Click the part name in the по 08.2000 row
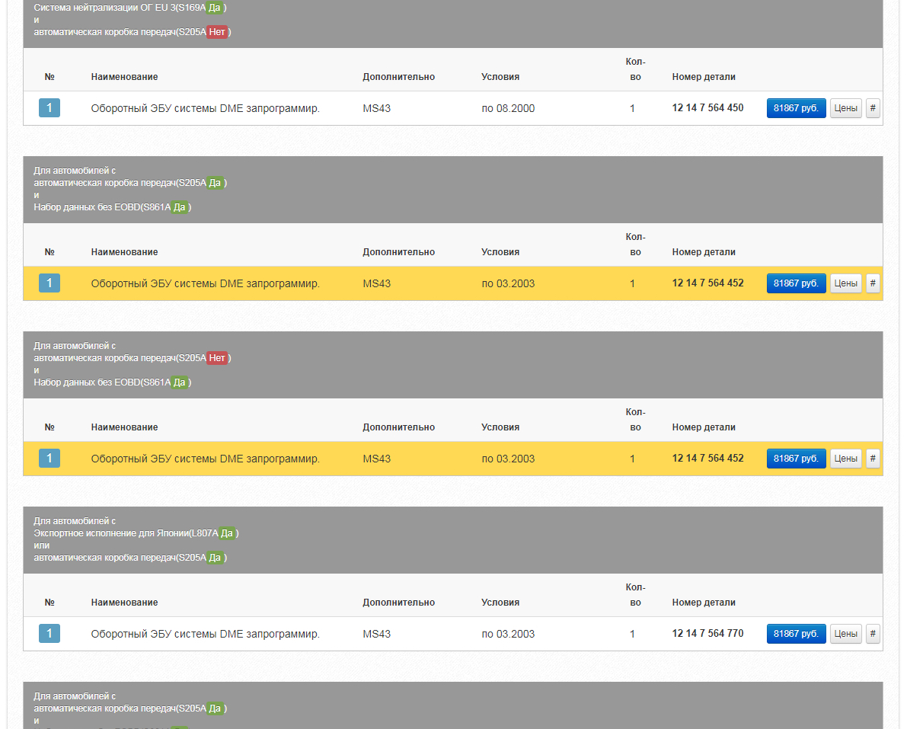Image resolution: width=907 pixels, height=729 pixels. click(x=205, y=109)
